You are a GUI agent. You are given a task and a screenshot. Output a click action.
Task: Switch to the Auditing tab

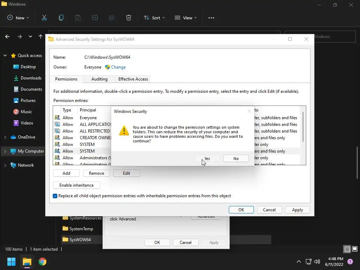pyautogui.click(x=99, y=79)
